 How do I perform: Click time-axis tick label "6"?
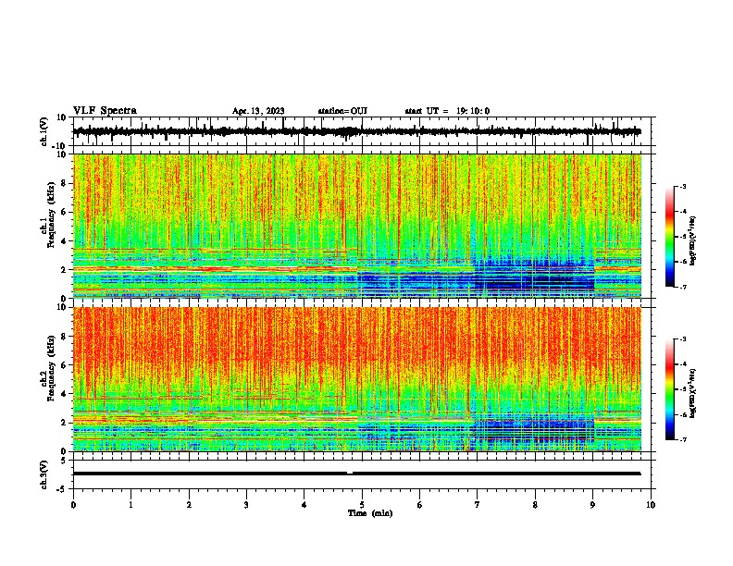pyautogui.click(x=419, y=505)
